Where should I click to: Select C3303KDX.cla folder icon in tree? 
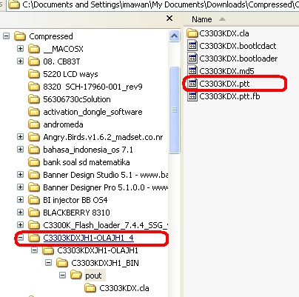90,288
